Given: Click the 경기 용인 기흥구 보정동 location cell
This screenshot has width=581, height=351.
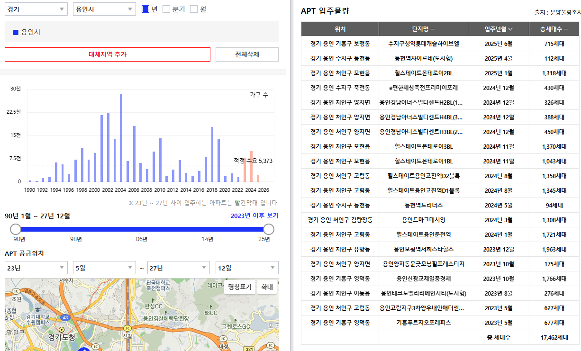Looking at the screenshot, I should point(340,44).
